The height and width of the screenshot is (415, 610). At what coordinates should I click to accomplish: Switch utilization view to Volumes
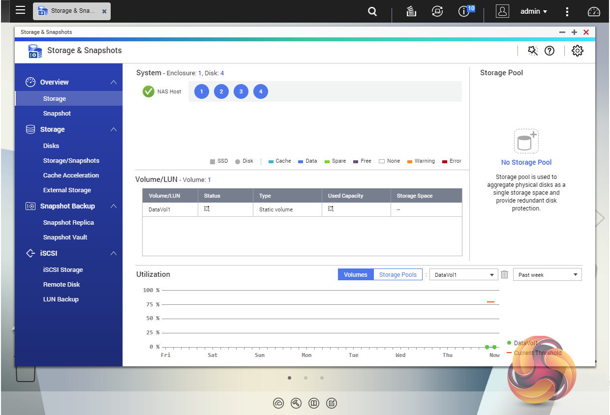(355, 275)
